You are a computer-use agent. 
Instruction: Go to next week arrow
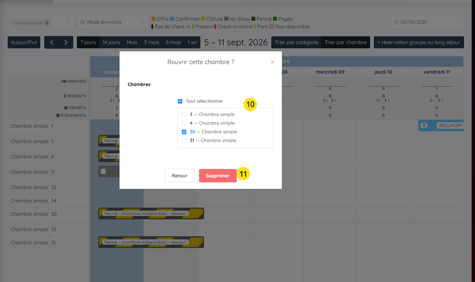[x=66, y=42]
